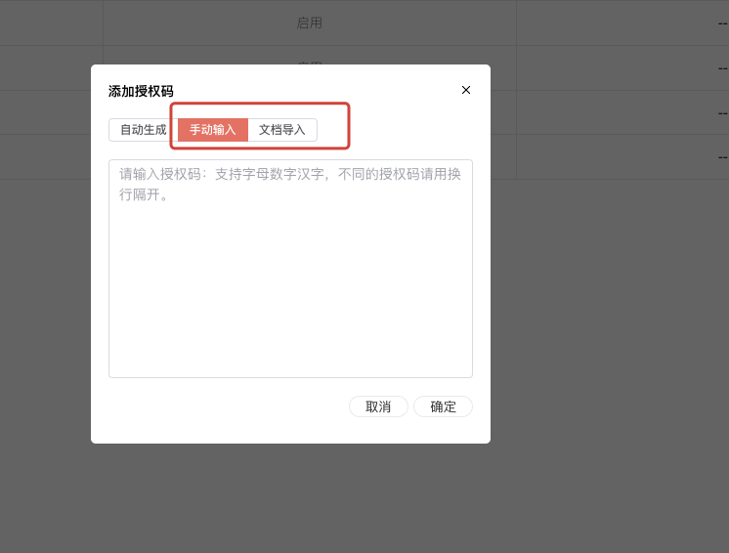Open the 文档导入 tab

[x=282, y=130]
